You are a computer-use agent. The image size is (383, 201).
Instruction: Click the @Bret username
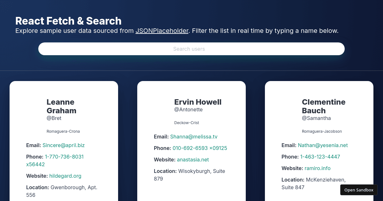54,118
